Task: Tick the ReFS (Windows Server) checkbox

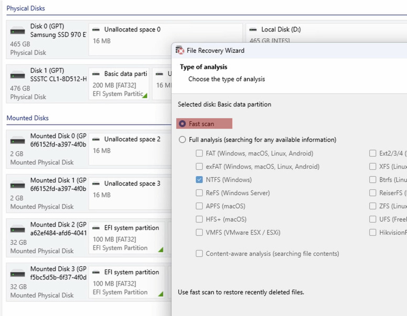Action: click(199, 193)
